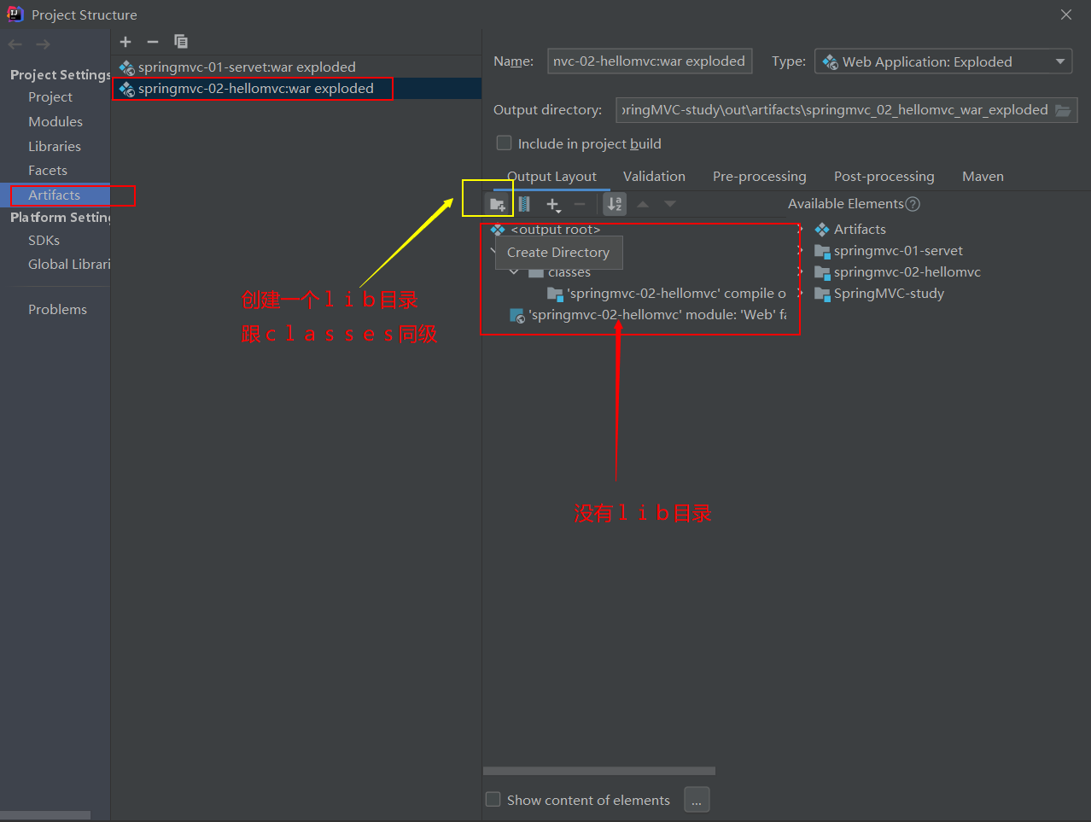Expand springmvc-01-servet in Available Elements
Viewport: 1091px width, 822px height.
coord(801,251)
